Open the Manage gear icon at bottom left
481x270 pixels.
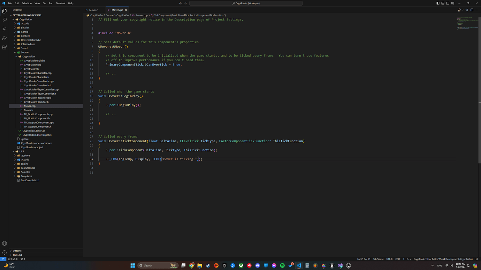tap(5, 252)
